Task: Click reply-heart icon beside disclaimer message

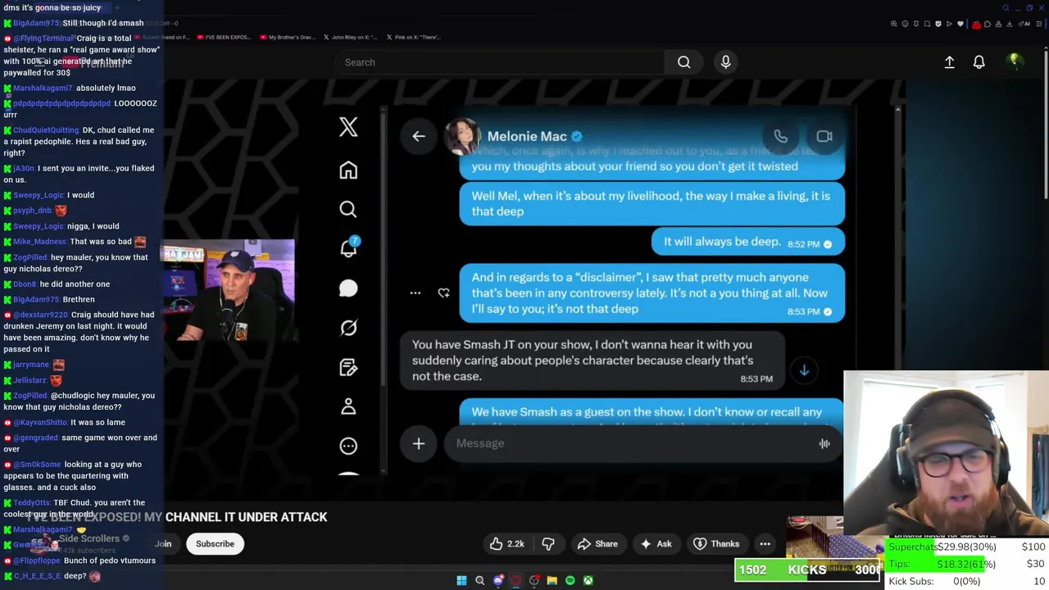Action: (x=443, y=293)
